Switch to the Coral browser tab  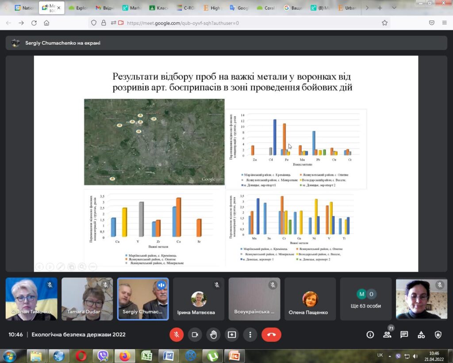(x=268, y=8)
